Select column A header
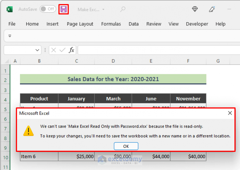The width and height of the screenshot is (240, 170). (x=15, y=61)
